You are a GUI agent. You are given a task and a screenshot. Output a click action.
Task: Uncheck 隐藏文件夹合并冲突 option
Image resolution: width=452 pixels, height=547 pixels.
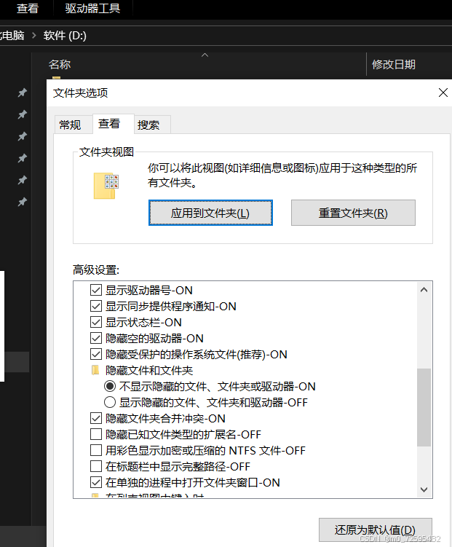click(x=96, y=418)
